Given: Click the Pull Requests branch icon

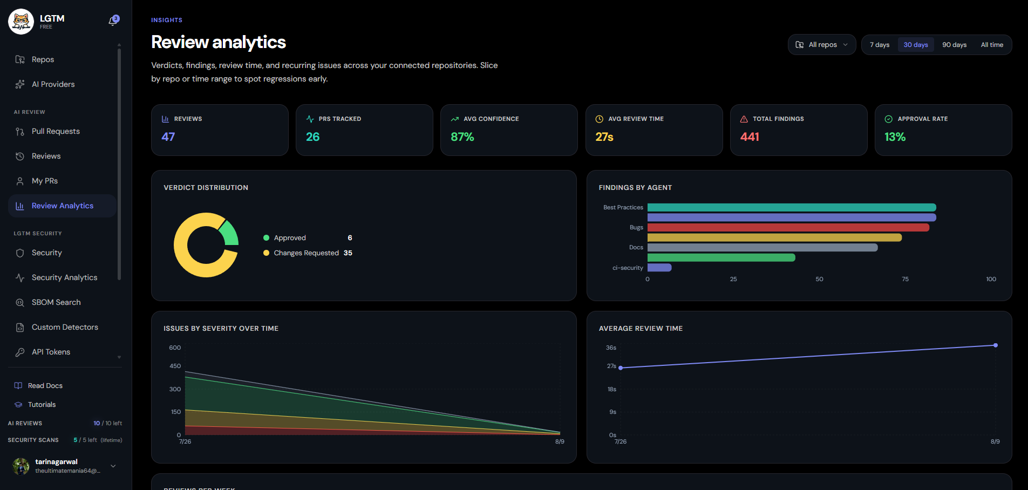Looking at the screenshot, I should tap(20, 131).
